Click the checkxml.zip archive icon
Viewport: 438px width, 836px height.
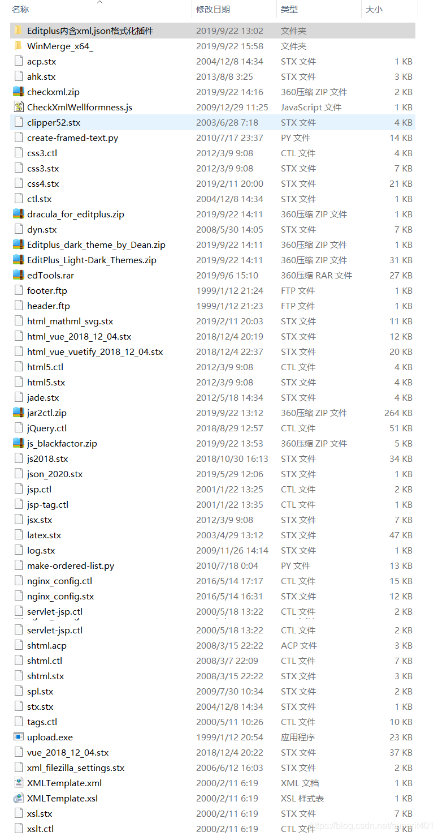click(18, 92)
